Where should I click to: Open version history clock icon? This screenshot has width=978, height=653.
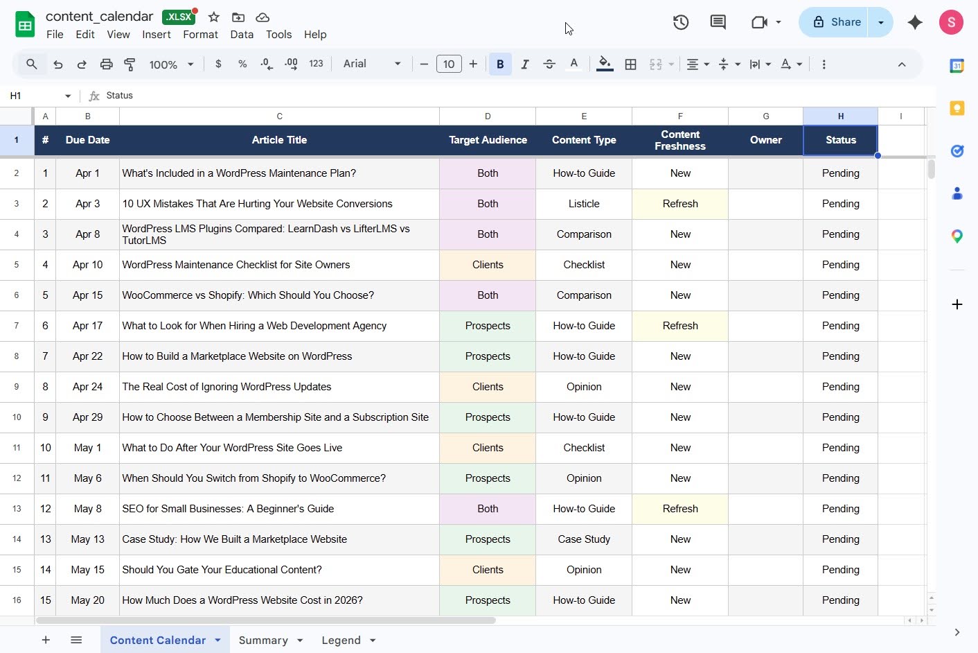[681, 22]
